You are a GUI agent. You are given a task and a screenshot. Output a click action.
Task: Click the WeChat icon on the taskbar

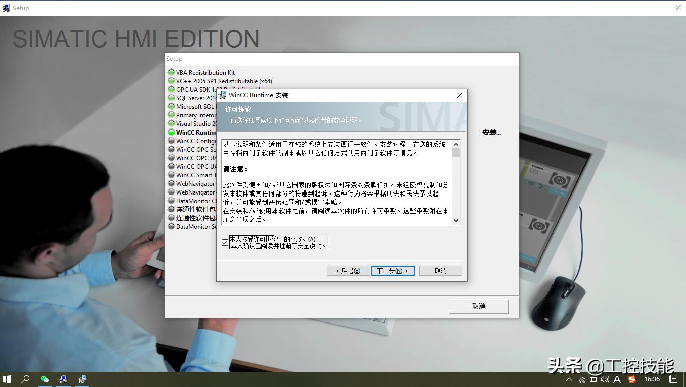click(45, 379)
